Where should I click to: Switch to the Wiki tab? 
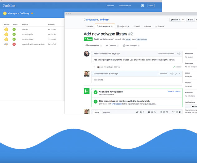[137, 27]
